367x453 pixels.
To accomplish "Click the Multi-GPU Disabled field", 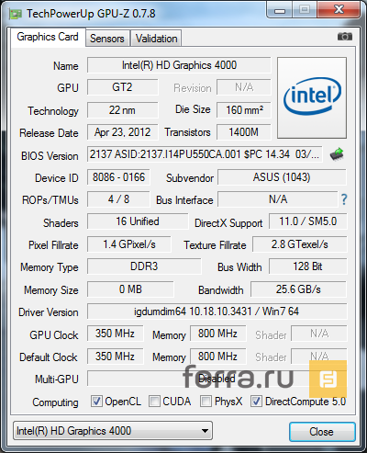I will click(x=217, y=379).
